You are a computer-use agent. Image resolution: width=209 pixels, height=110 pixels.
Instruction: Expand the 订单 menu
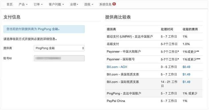(x=38, y=4)
